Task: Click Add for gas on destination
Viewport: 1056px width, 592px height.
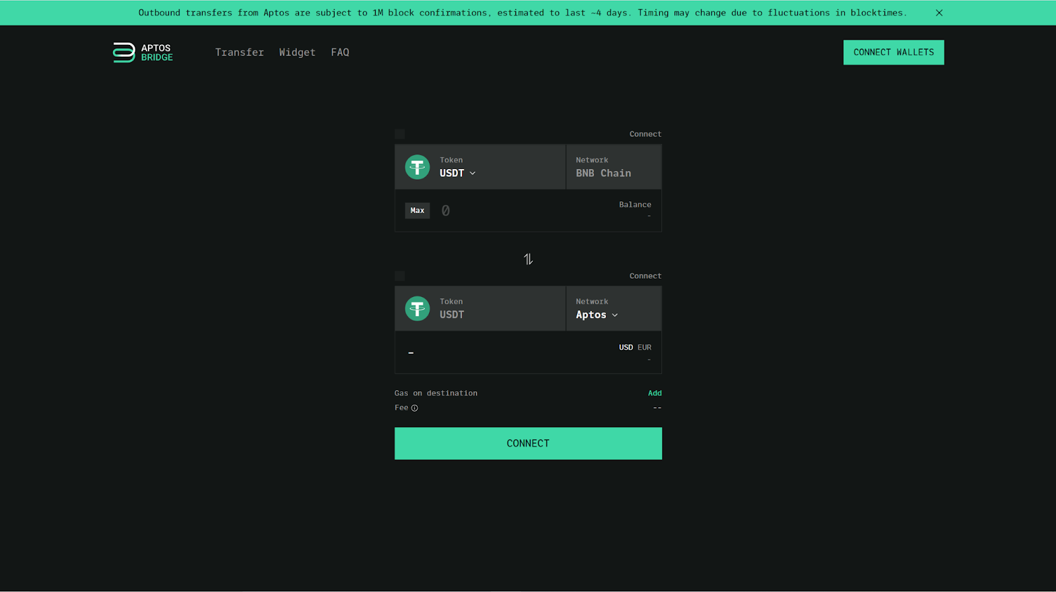Action: (x=655, y=393)
